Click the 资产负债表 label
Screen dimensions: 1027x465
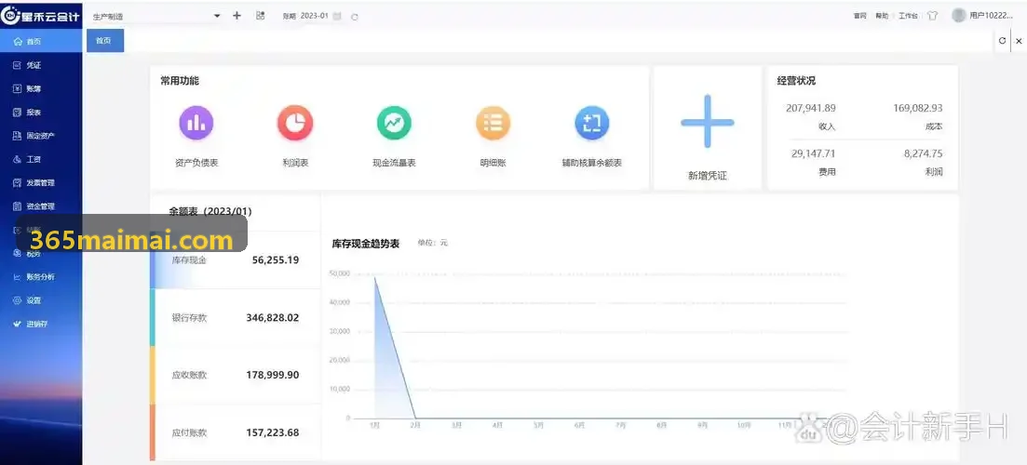coord(196,163)
